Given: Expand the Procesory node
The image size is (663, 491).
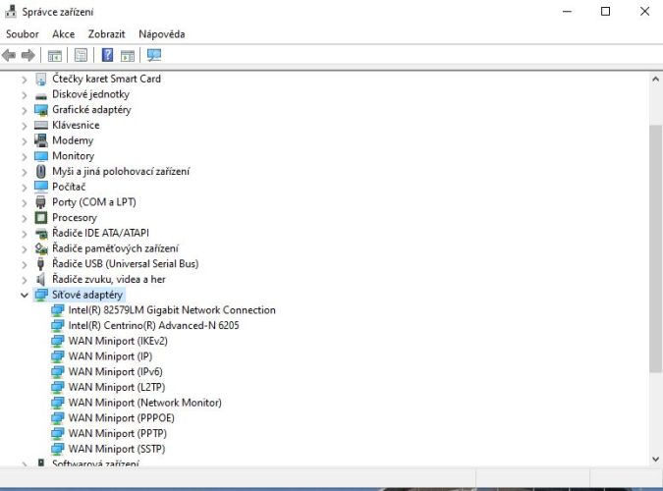Looking at the screenshot, I should (25, 218).
